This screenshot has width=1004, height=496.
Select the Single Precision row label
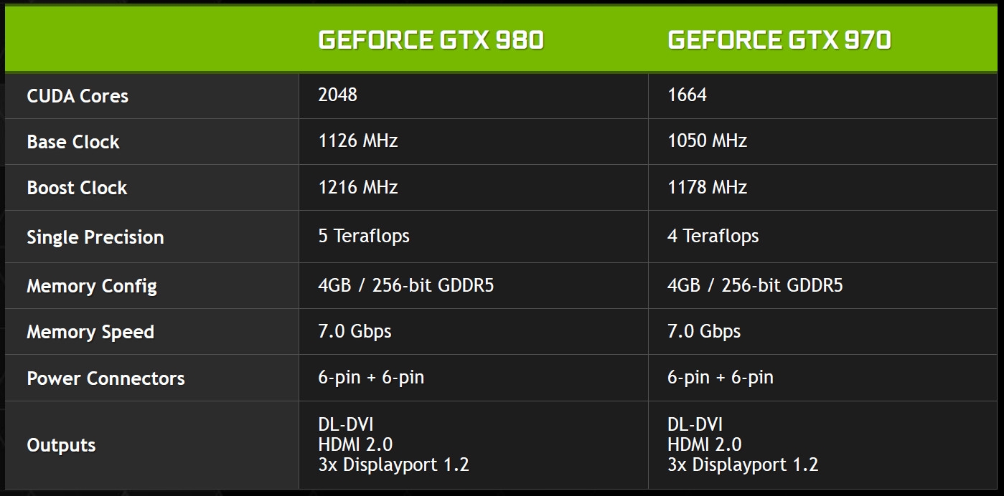(x=95, y=237)
